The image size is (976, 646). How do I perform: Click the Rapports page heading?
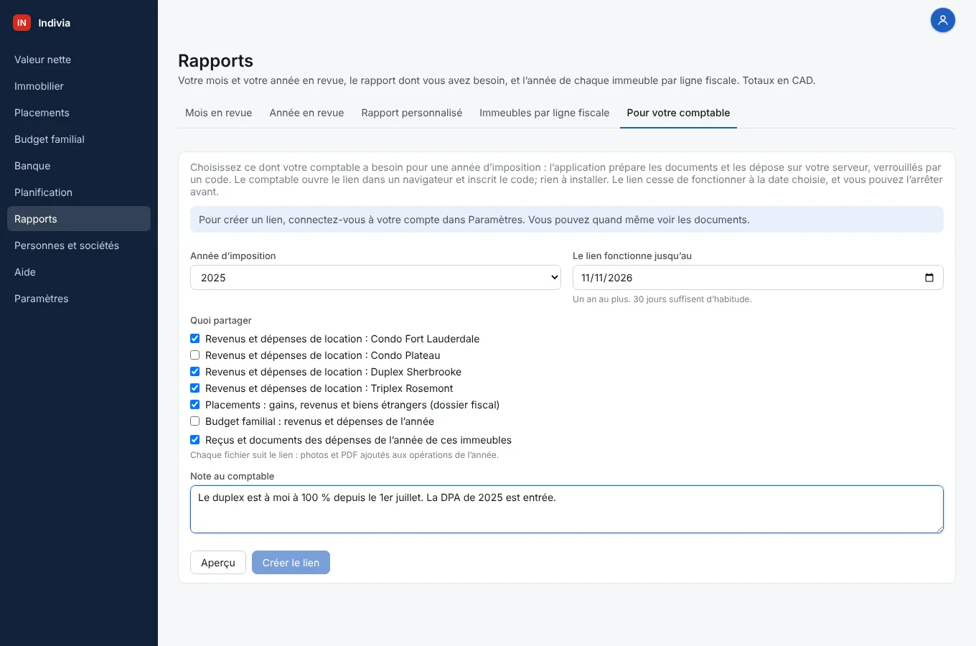[215, 61]
